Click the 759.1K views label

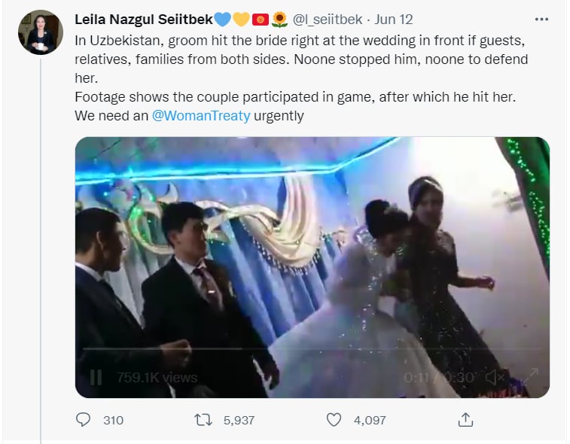tap(157, 378)
